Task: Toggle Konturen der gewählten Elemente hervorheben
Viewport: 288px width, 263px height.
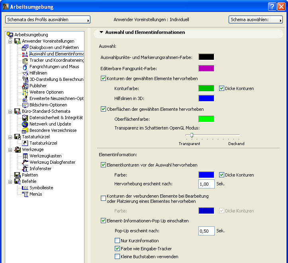Action: coord(103,79)
